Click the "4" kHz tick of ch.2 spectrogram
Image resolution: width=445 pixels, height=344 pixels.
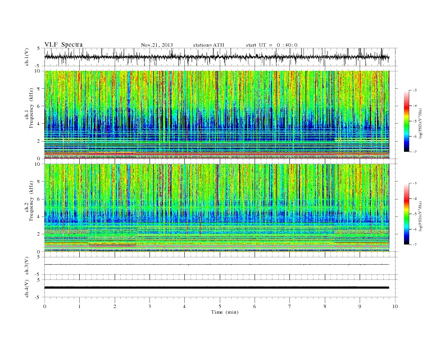click(x=39, y=216)
